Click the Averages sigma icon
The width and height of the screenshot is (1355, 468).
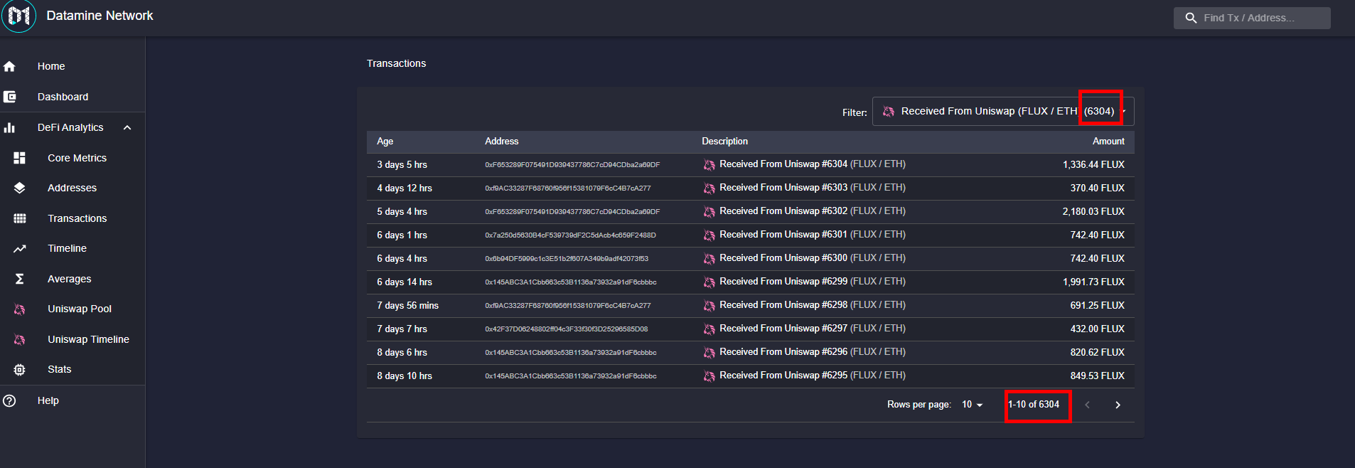coord(19,279)
